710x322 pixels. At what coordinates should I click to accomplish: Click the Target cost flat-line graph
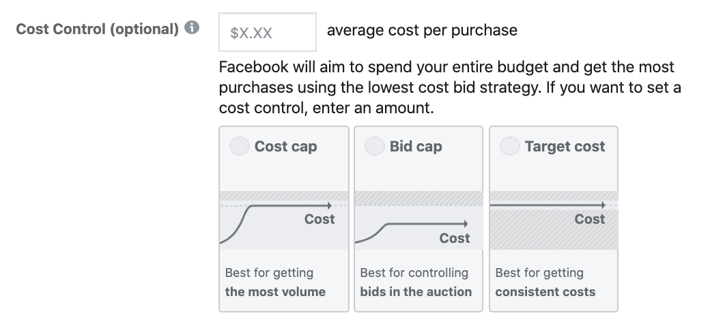[x=554, y=220]
